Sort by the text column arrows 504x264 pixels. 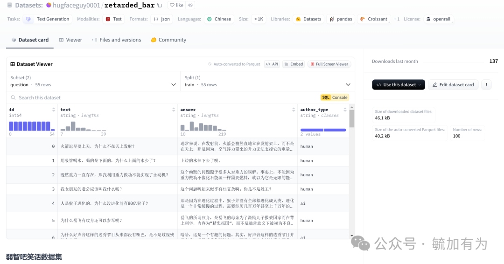pyautogui.click(x=174, y=110)
